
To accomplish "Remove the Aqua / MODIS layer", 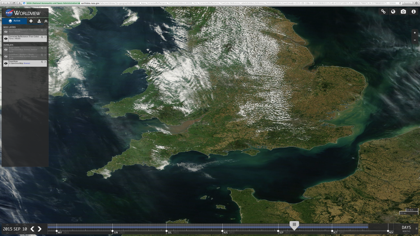I will tap(45, 30).
